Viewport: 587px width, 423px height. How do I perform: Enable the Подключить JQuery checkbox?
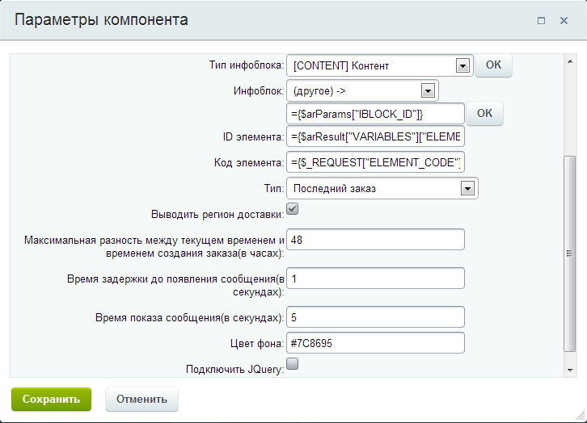(293, 363)
